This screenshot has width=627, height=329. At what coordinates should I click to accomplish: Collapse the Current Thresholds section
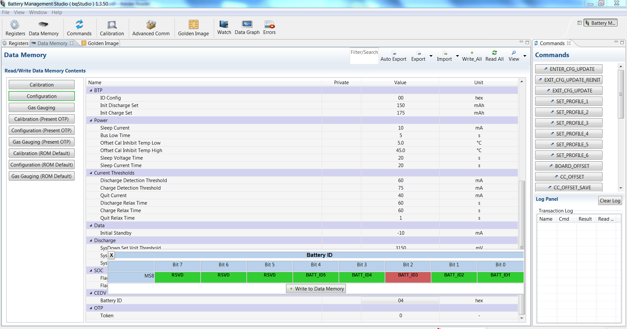click(x=91, y=173)
